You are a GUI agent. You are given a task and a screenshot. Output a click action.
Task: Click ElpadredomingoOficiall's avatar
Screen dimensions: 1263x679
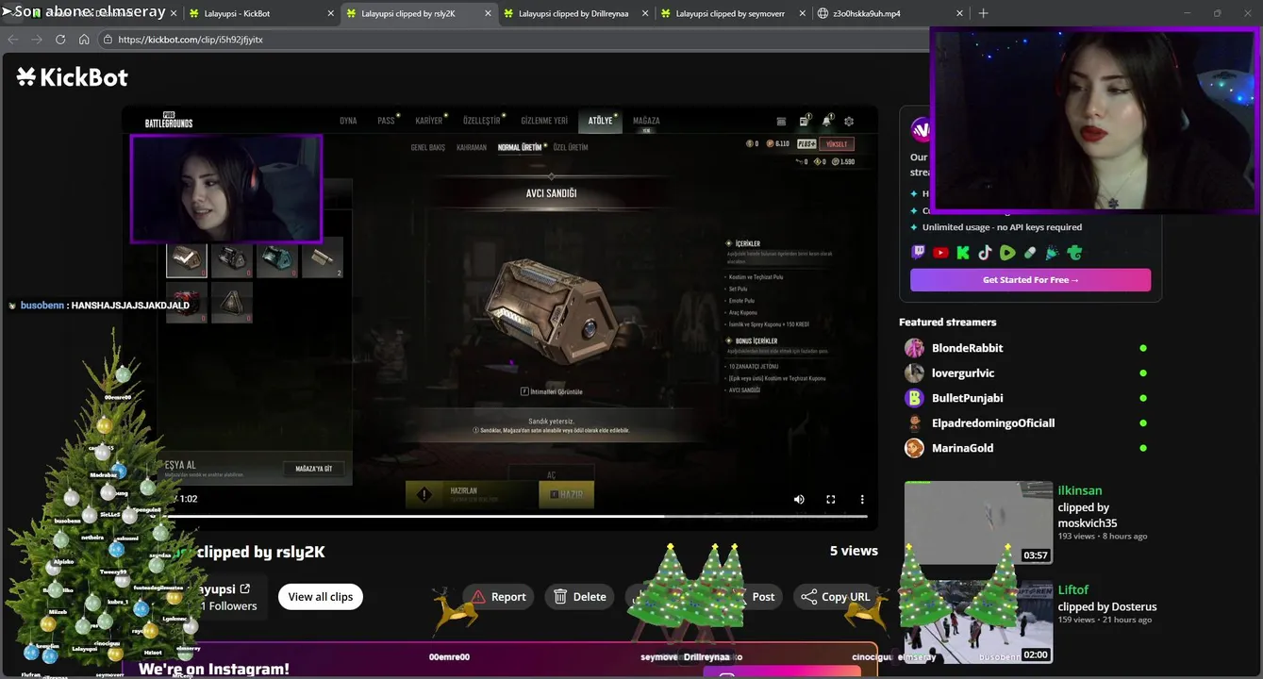point(914,423)
